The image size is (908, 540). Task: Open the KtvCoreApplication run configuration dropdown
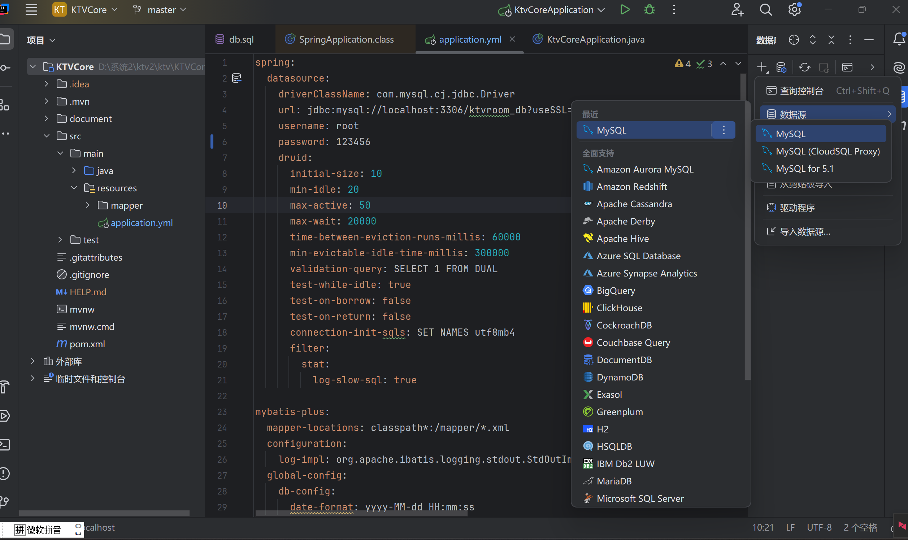pos(553,10)
